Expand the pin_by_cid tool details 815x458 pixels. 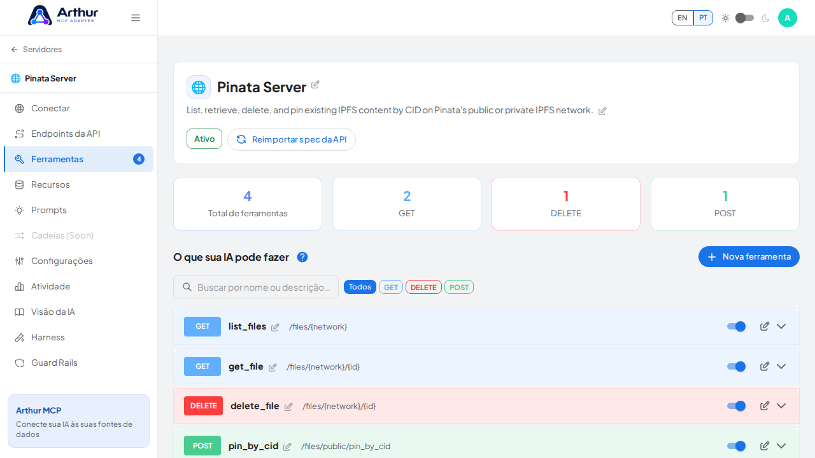[x=781, y=446]
